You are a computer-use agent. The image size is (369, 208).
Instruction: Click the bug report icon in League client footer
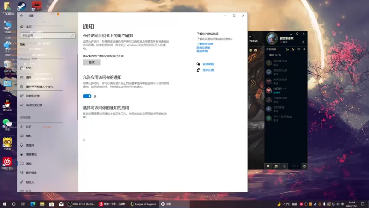click(304, 166)
